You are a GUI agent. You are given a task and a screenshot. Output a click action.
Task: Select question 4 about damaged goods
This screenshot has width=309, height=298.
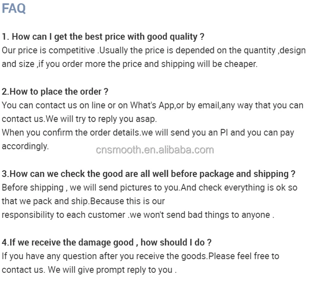tap(107, 243)
